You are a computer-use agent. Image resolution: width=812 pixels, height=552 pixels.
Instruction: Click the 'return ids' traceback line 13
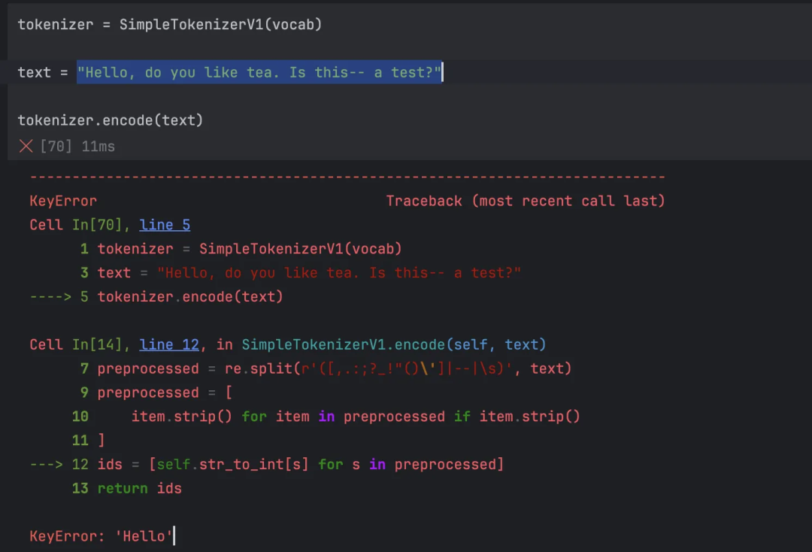click(127, 488)
